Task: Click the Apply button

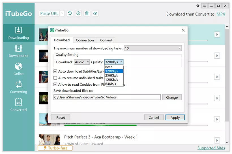Action: coord(175,117)
